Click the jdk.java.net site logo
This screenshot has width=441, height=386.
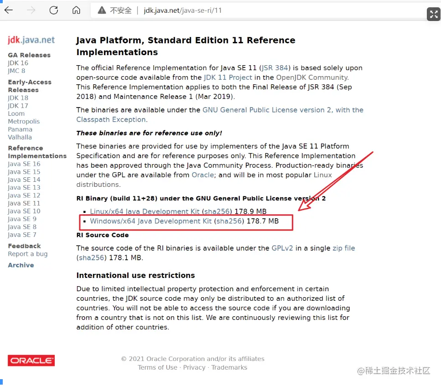coord(31,40)
